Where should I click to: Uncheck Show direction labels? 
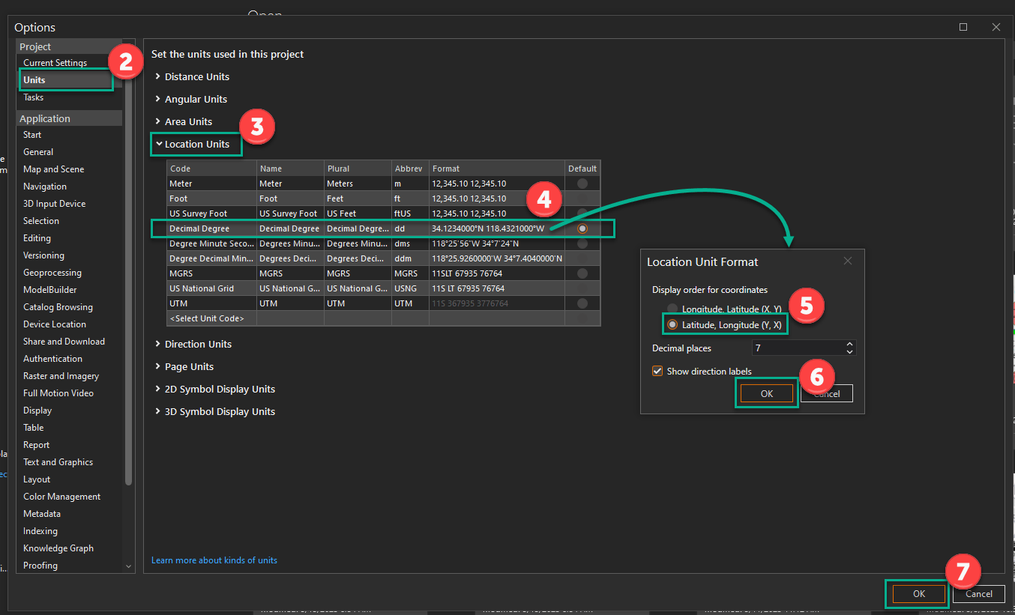click(657, 371)
